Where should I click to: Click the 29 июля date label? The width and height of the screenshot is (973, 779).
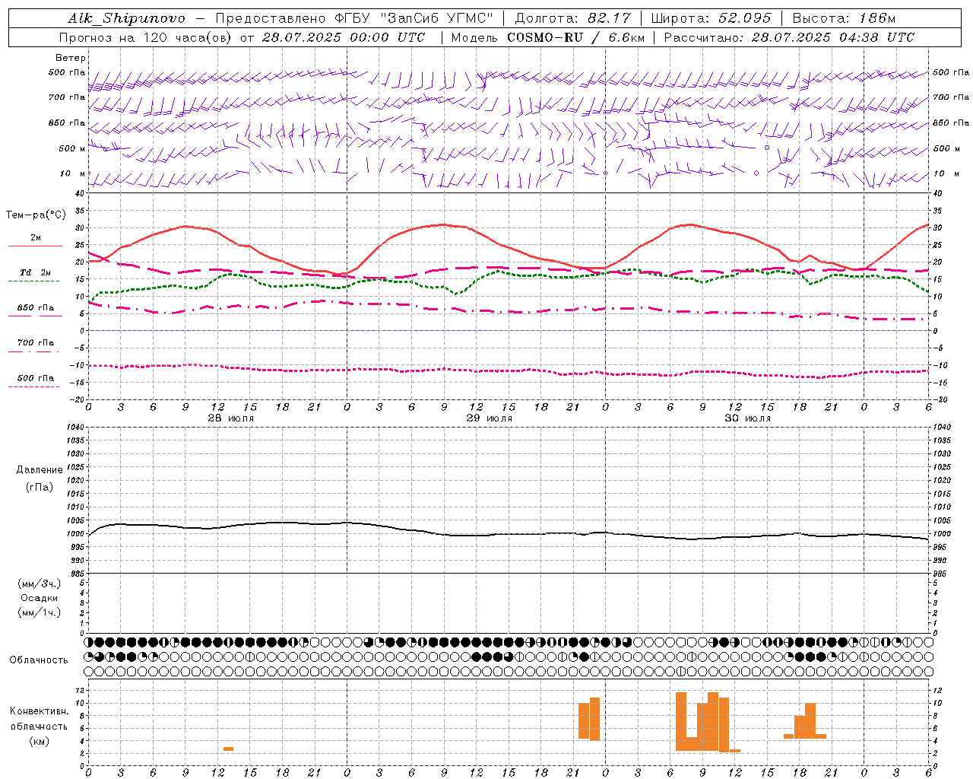489,418
